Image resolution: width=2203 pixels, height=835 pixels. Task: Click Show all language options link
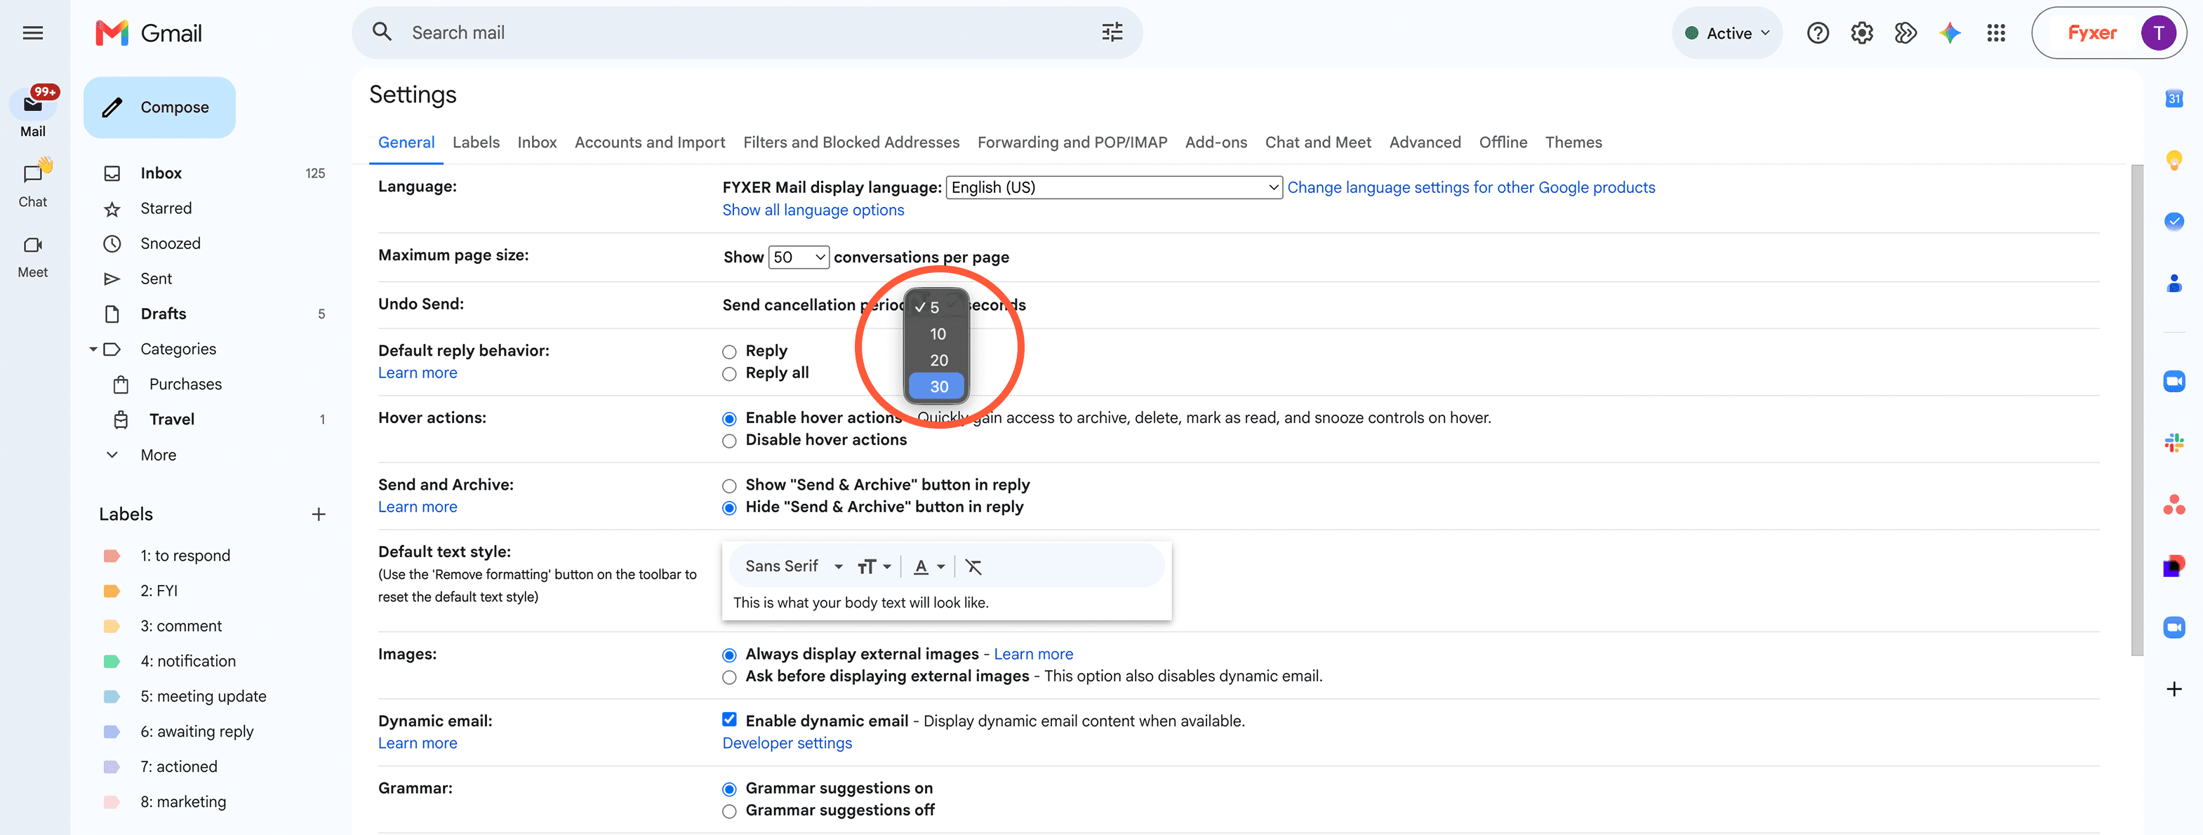[813, 211]
